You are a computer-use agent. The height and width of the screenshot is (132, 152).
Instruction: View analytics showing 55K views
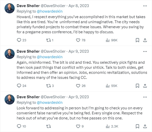pyautogui.click(x=107, y=86)
